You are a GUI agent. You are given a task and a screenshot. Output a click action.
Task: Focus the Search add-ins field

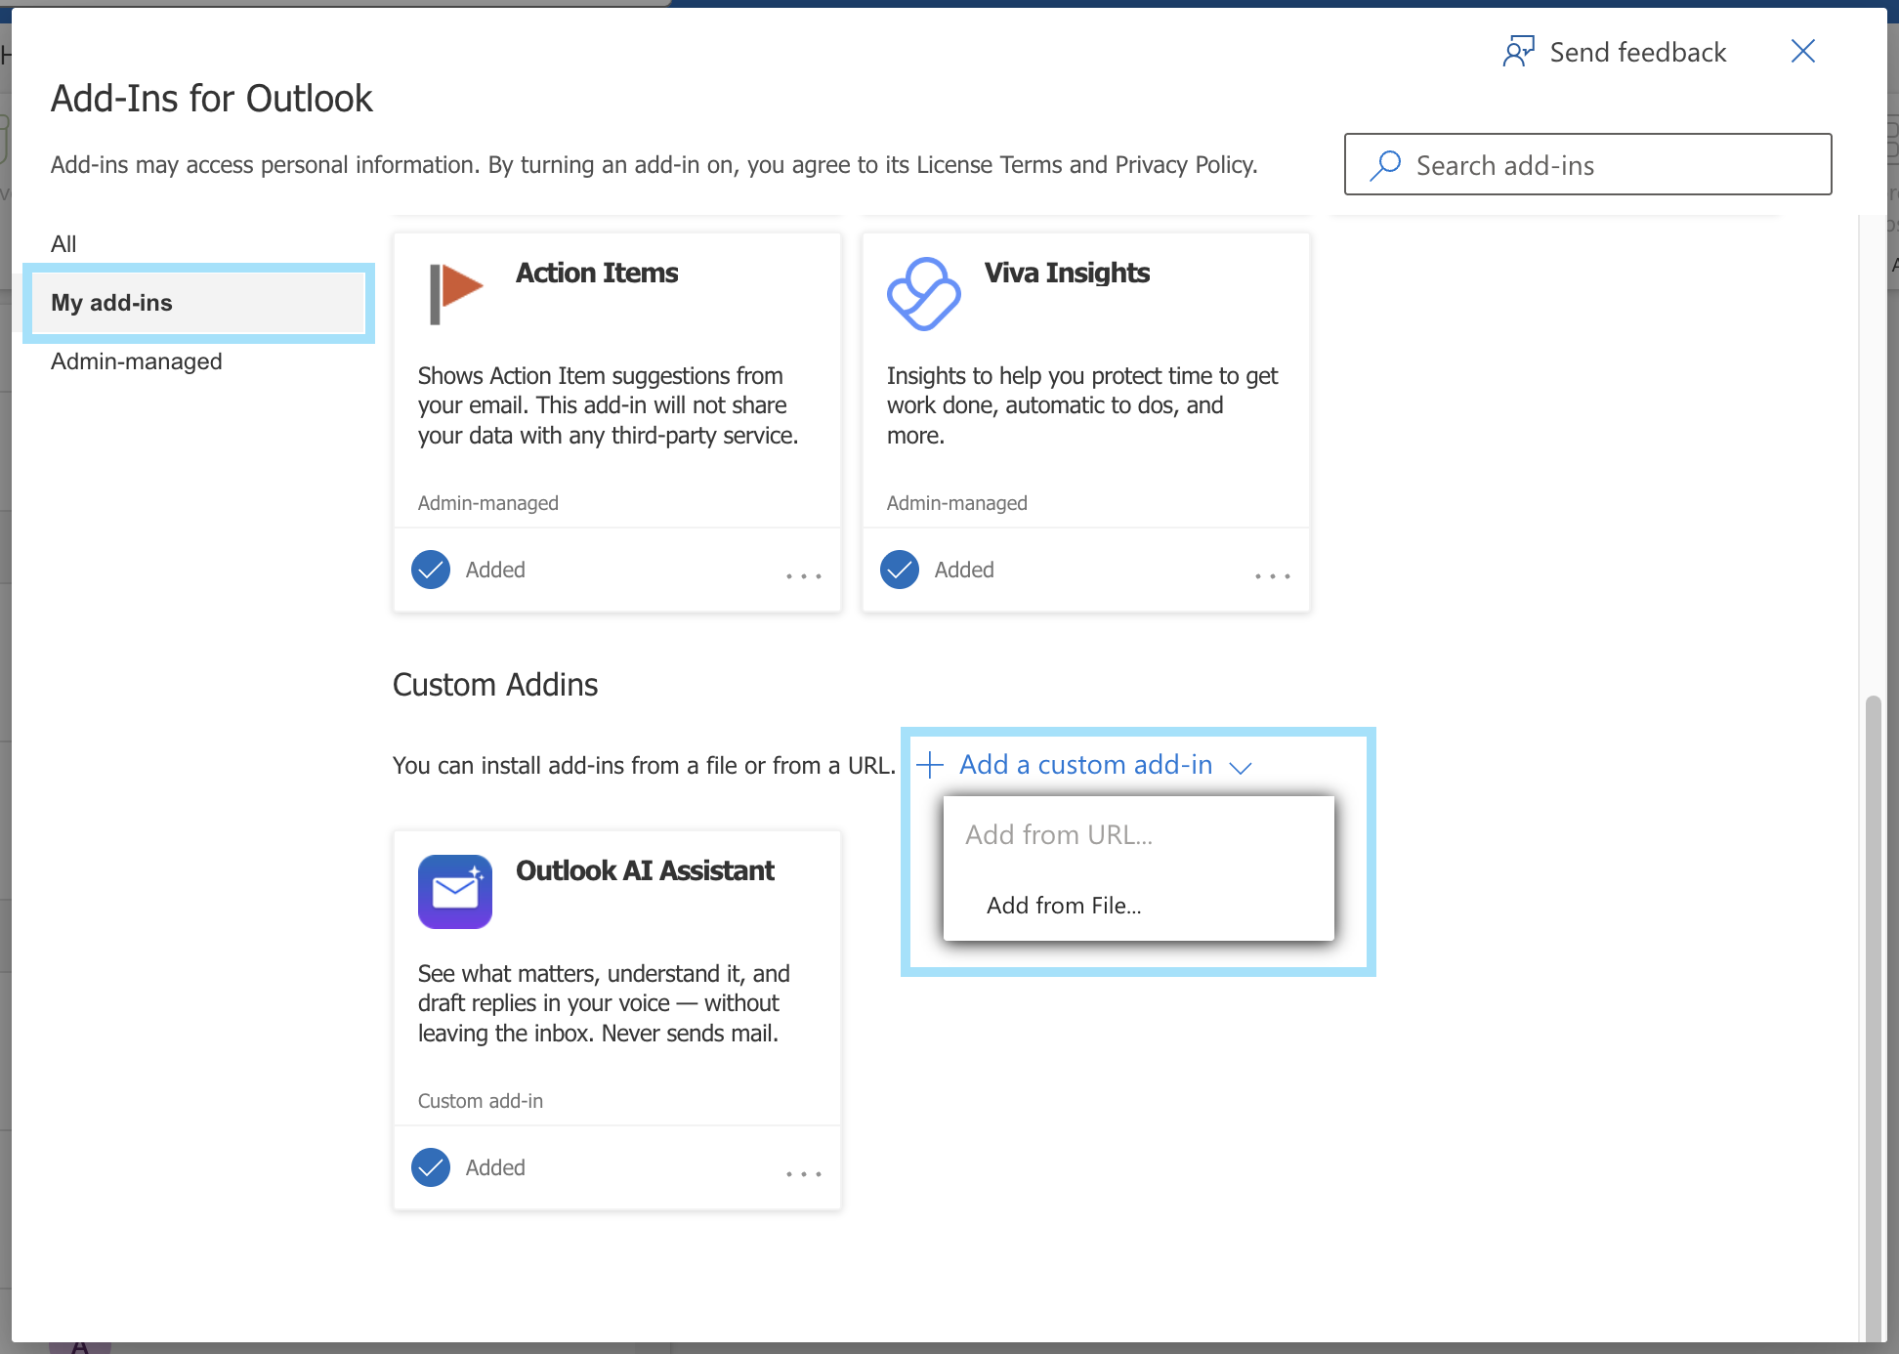[1587, 164]
